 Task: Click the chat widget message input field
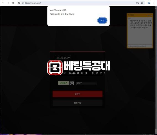click(140, 46)
